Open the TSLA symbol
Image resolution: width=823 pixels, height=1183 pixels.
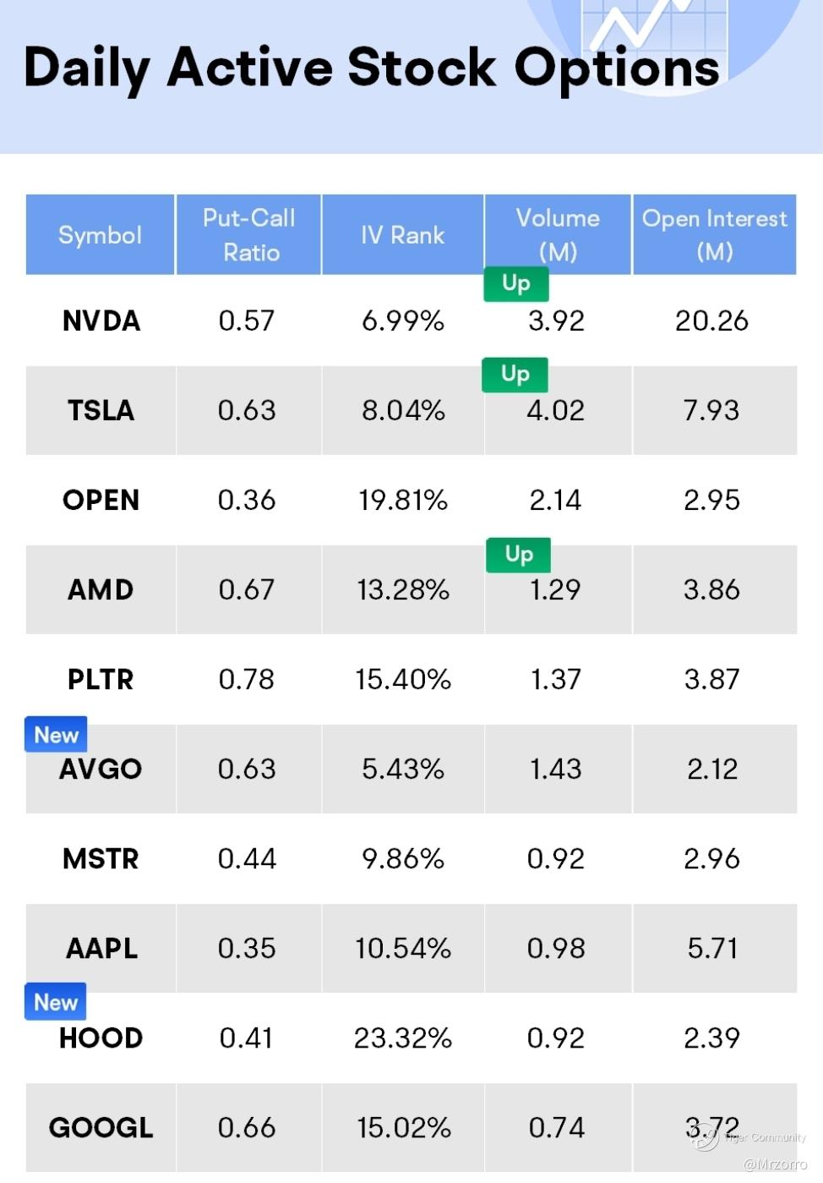point(101,411)
